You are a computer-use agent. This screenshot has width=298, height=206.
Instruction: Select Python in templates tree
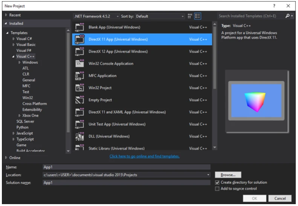tap(23, 127)
